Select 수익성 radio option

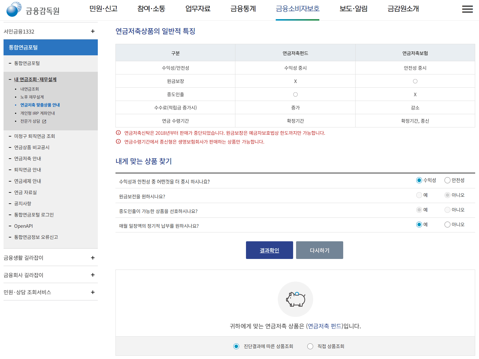pos(419,180)
